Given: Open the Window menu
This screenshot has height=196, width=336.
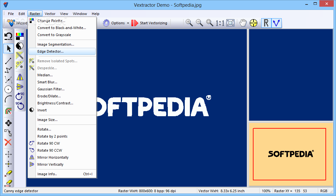Looking at the screenshot, I should [x=80, y=14].
